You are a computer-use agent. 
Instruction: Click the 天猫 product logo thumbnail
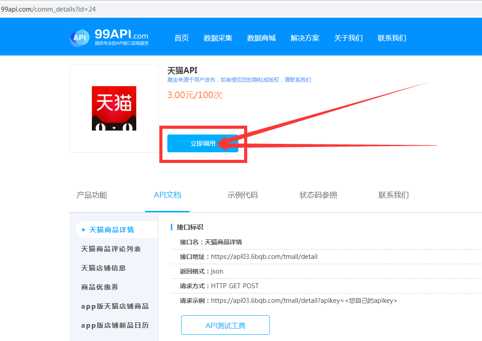click(114, 108)
